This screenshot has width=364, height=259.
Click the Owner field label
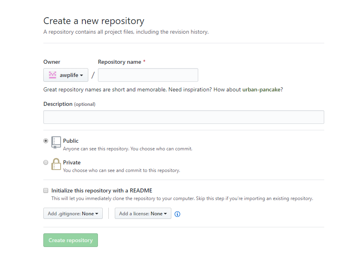[x=52, y=62]
